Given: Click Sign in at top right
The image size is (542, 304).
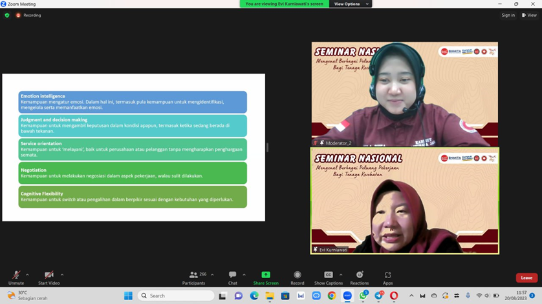Looking at the screenshot, I should (508, 15).
